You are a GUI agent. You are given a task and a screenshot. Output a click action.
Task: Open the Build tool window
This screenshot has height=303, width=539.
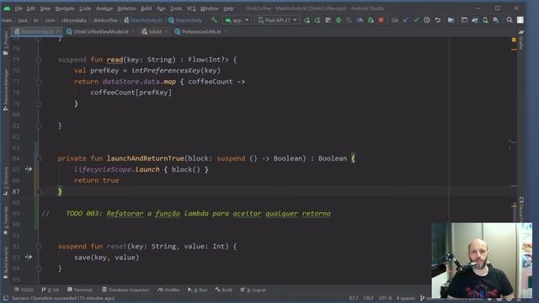(x=224, y=290)
